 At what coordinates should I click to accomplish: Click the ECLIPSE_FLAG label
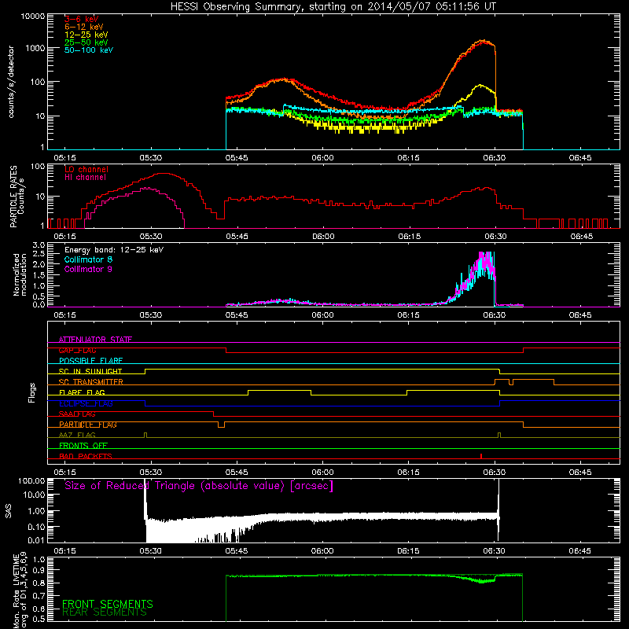coord(86,403)
